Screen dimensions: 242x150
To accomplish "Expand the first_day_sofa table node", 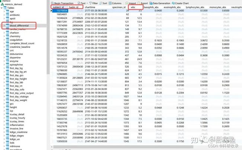I will point(4,89).
